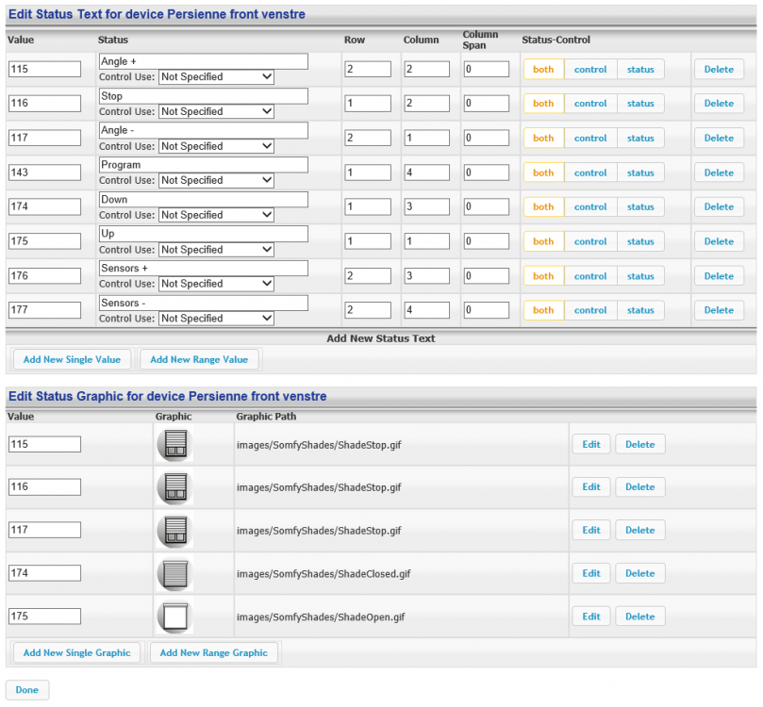Click the shade graphic icon for value 117
Image resolution: width=763 pixels, height=707 pixels.
174,530
